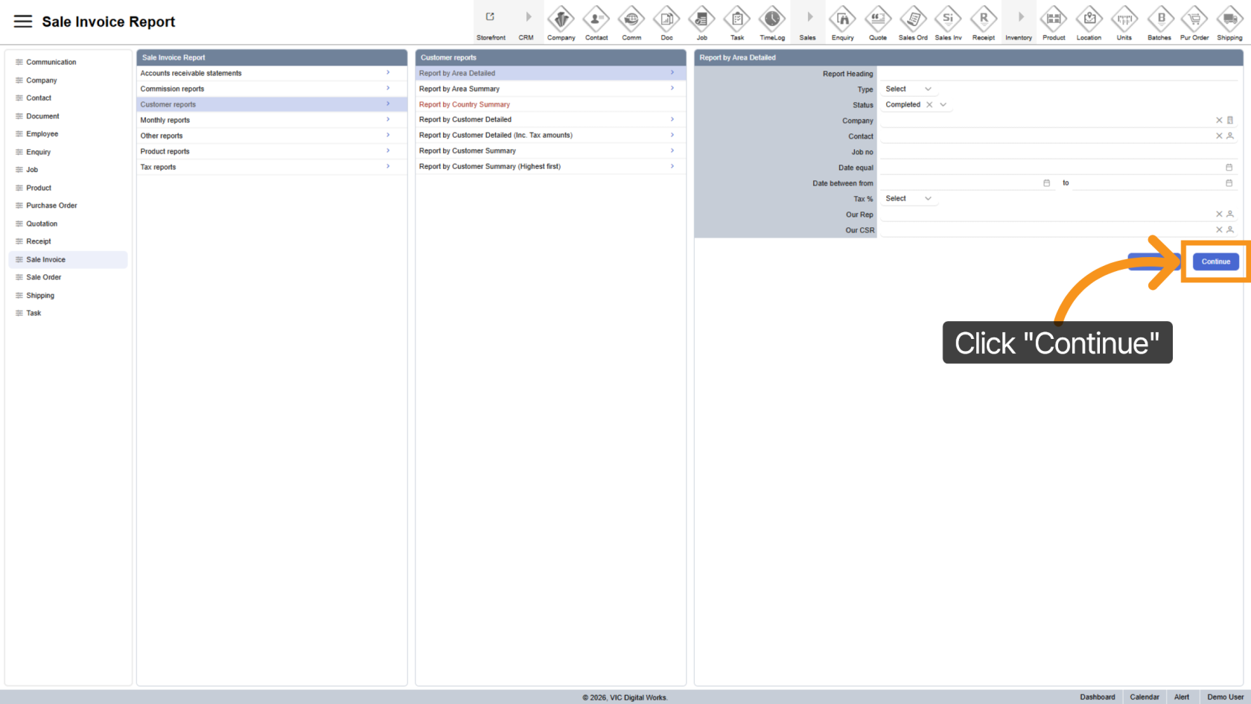Select Monthly reports in report list
Screen dimensions: 1251x704
[165, 120]
